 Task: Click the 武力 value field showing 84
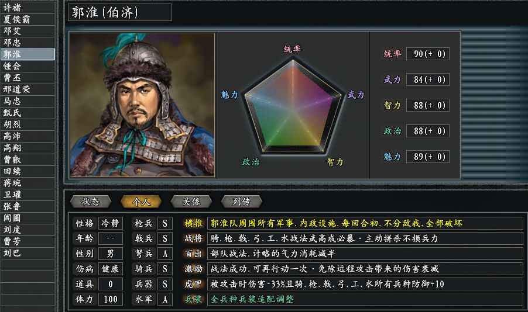[x=427, y=79]
